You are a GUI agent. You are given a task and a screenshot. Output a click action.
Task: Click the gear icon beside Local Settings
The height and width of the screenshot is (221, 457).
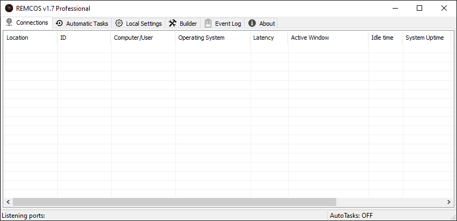[x=119, y=23]
